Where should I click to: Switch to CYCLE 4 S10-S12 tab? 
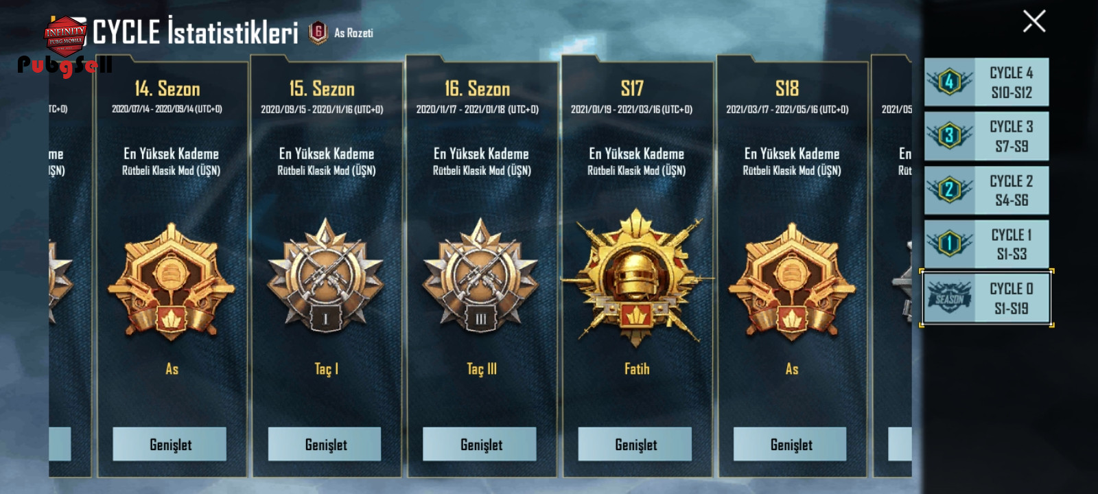pyautogui.click(x=986, y=82)
